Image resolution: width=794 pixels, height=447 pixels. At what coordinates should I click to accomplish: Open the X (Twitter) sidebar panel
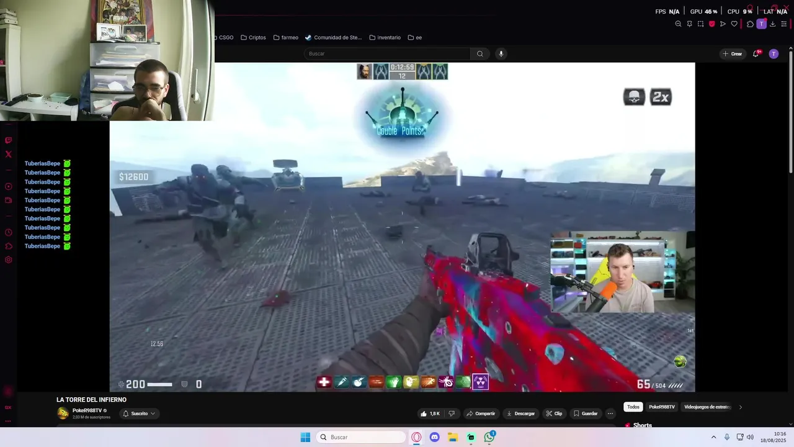click(x=8, y=154)
